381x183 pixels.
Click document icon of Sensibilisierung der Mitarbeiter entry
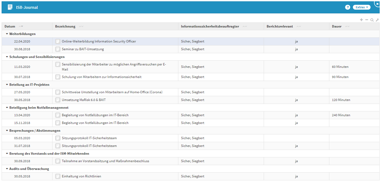pos(58,64)
